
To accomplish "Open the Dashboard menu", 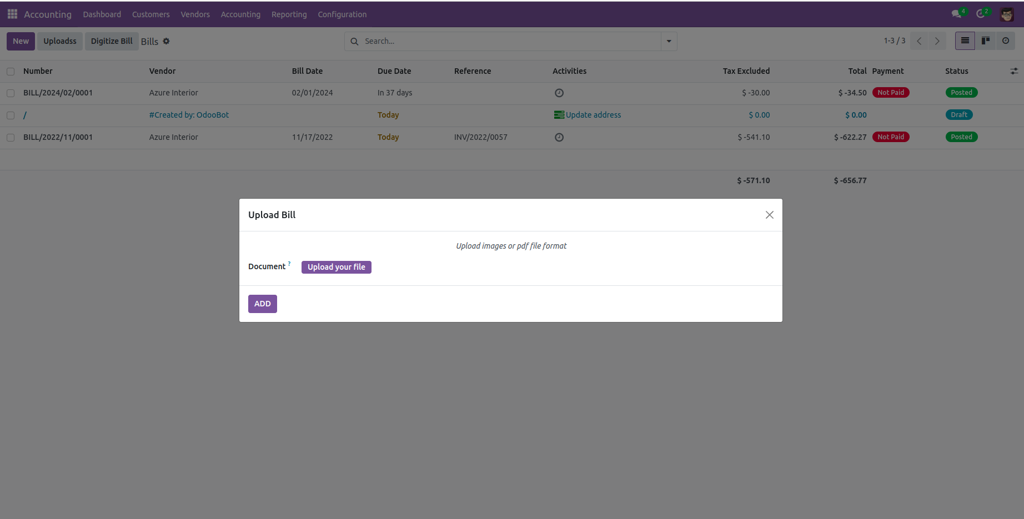I will (x=102, y=14).
